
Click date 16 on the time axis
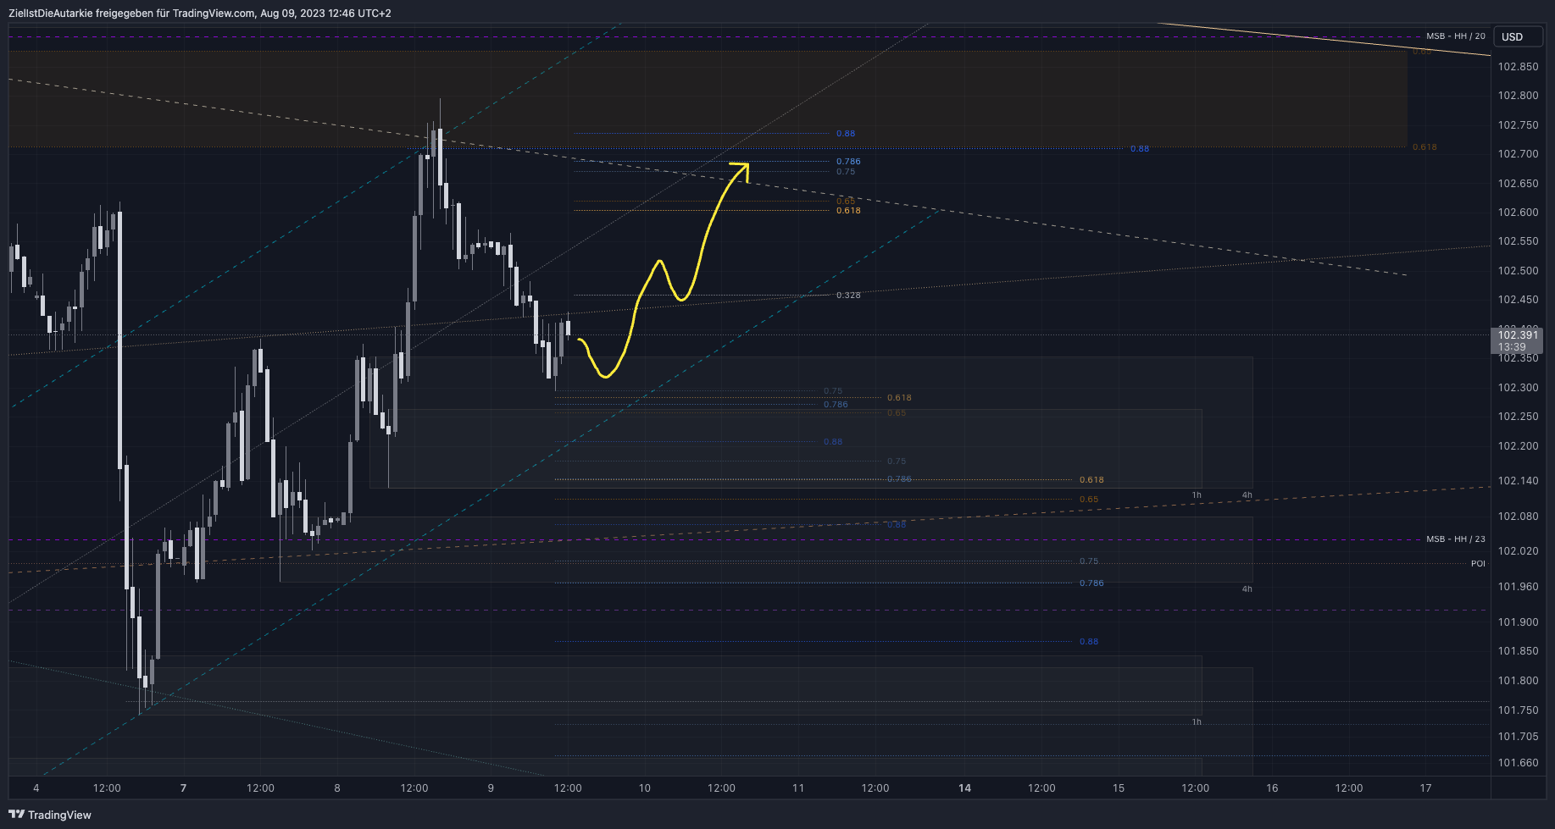point(1272,788)
